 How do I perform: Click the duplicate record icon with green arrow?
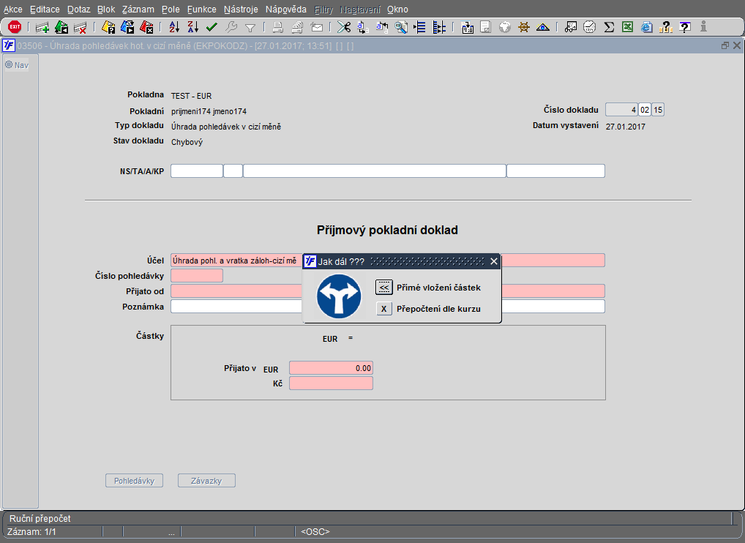[x=61, y=28]
